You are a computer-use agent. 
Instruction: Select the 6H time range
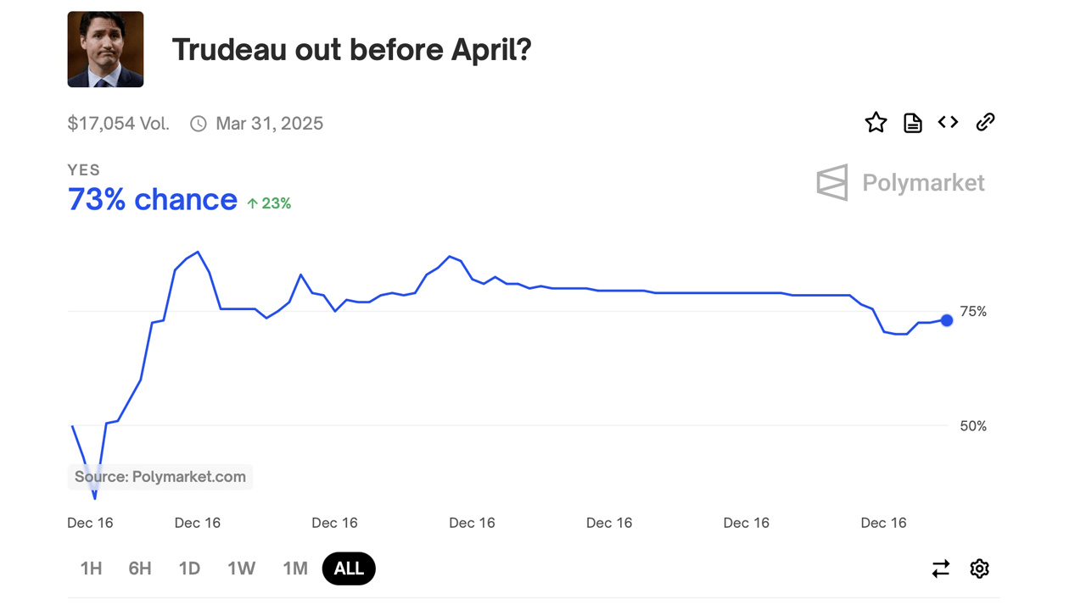140,568
